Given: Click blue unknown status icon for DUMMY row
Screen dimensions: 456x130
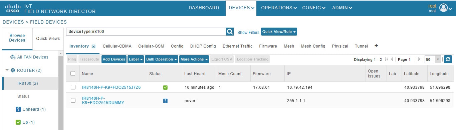Looking at the screenshot, I should tap(165, 100).
